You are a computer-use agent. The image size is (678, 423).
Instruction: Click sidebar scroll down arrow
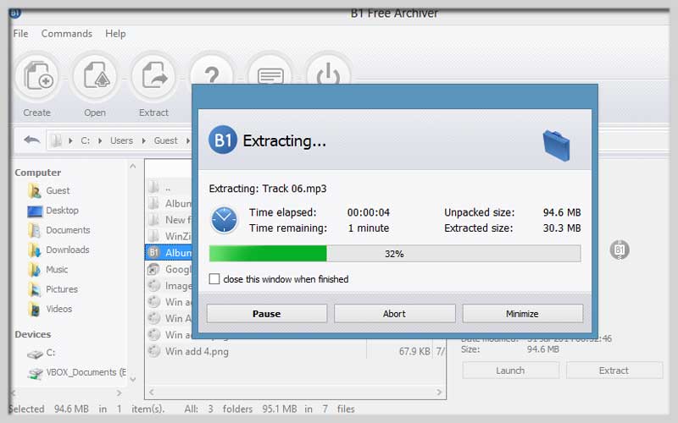coord(133,379)
